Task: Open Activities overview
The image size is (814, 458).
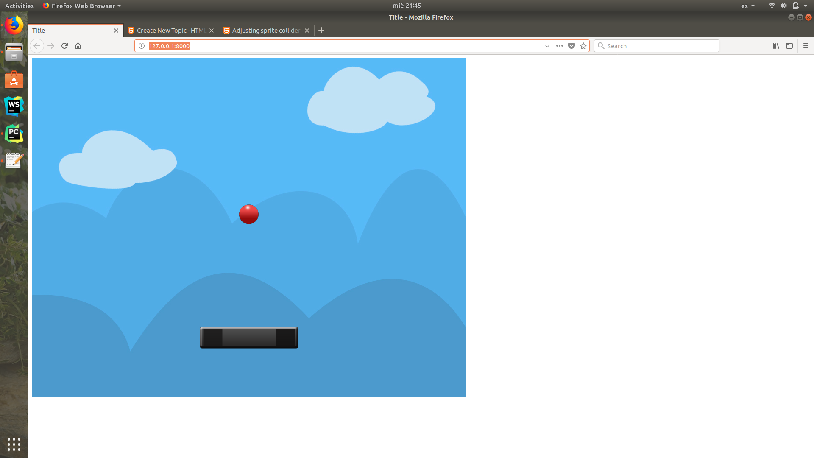Action: pyautogui.click(x=20, y=6)
